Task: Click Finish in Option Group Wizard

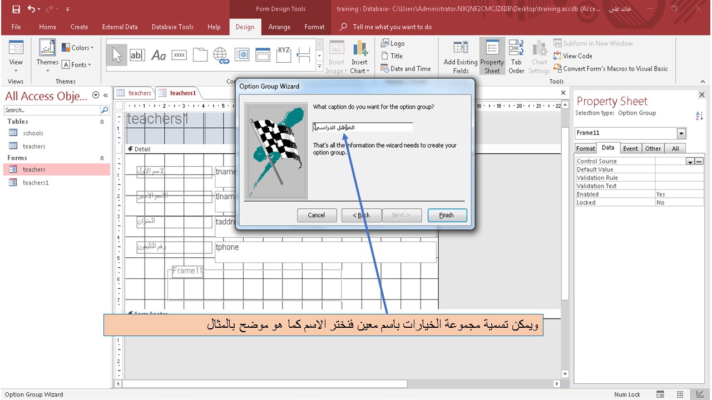Action: (447, 215)
